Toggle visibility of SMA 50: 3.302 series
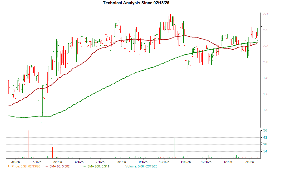 coord(59,167)
